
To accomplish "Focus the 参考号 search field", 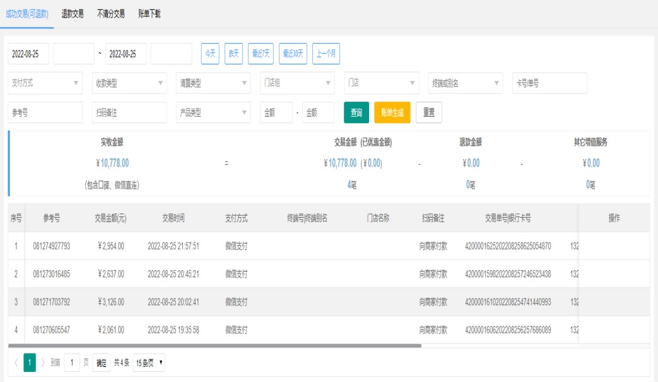I will coord(45,112).
